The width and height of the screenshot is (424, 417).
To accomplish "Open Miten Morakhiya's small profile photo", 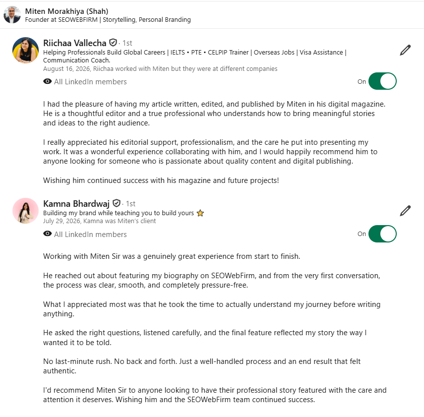I will 12,15.
